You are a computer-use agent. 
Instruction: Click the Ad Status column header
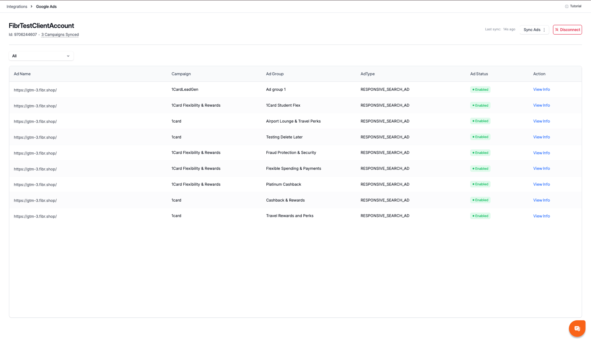pyautogui.click(x=479, y=74)
